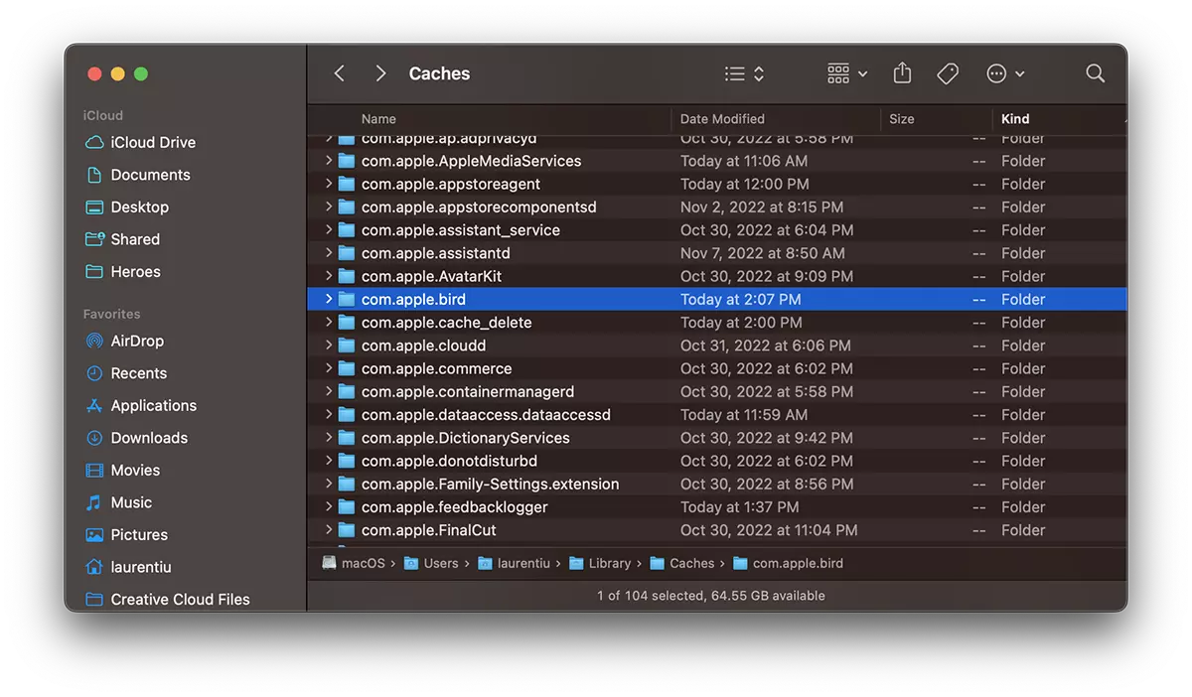Screen dimensions: 1192x697
Task: Open Downloads in the sidebar
Action: (x=149, y=438)
